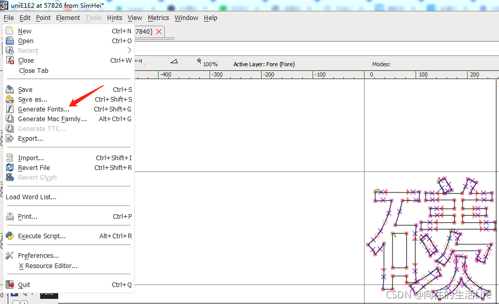Click the Execute Script python icon
This screenshot has width=499, height=304.
[x=10, y=236]
